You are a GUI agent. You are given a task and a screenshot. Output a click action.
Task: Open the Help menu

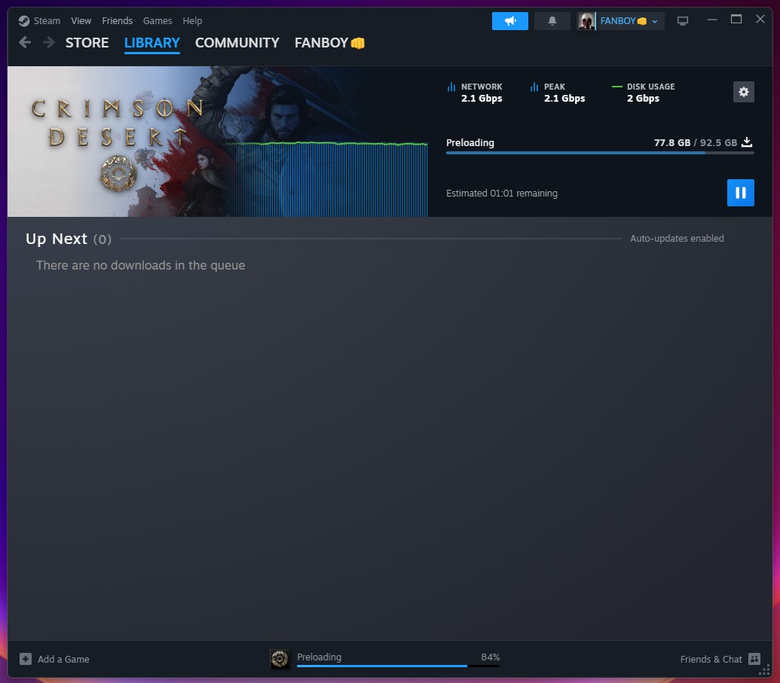[192, 21]
